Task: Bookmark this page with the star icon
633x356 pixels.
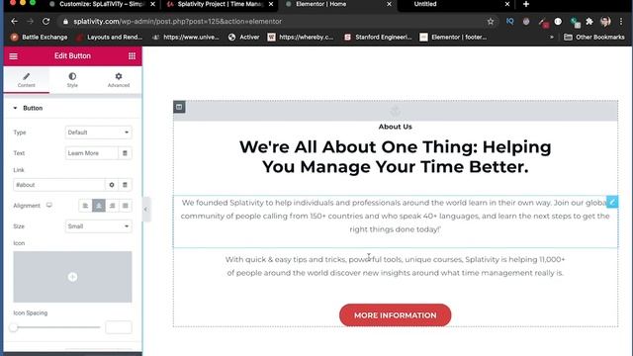Action: 491,22
